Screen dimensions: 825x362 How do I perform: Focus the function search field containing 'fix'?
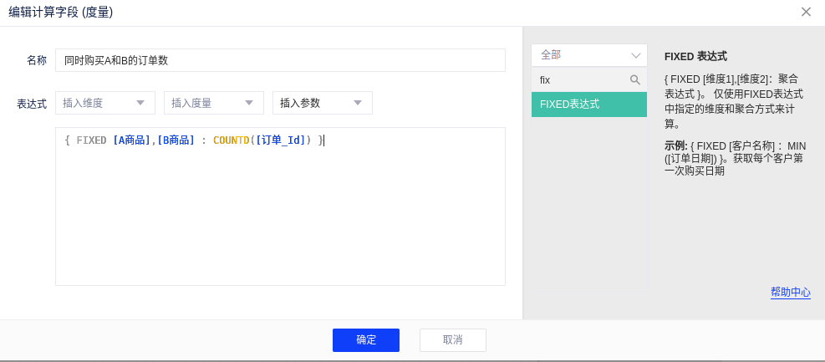pyautogui.click(x=581, y=80)
